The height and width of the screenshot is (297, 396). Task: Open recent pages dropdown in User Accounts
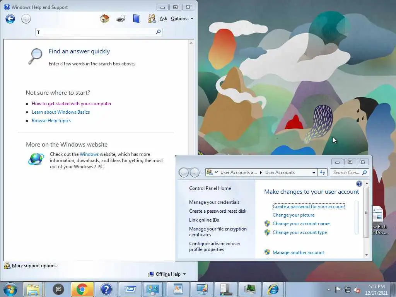click(x=202, y=172)
